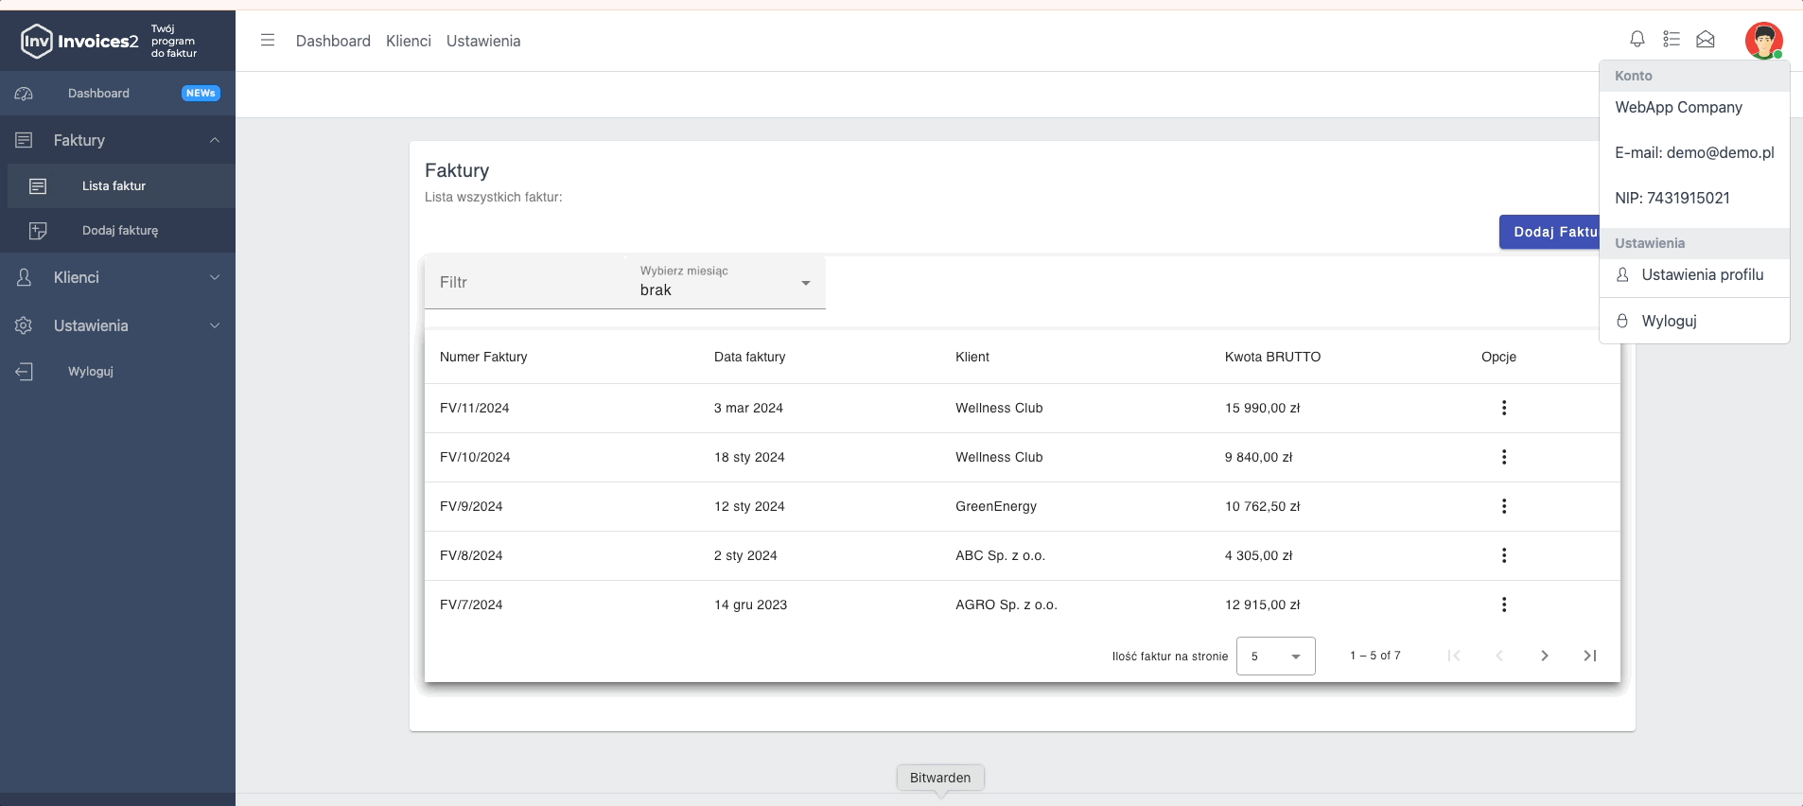Open options for invoice FV/11/2024
The height and width of the screenshot is (806, 1803).
click(1504, 408)
